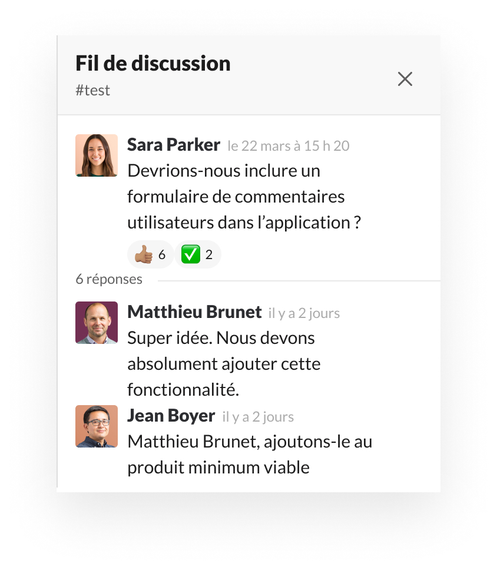The width and height of the screenshot is (497, 570).
Task: Click Matthieu Brunet's 'il y a 2 jours' timestamp
Action: [x=304, y=313]
